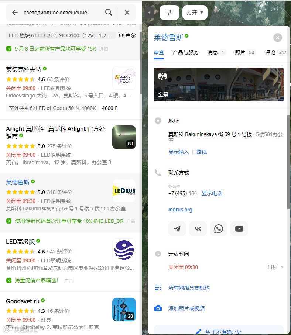Open the 全景 panorama thumbnail
Viewport: 291px width, 335px height.
tap(219, 84)
